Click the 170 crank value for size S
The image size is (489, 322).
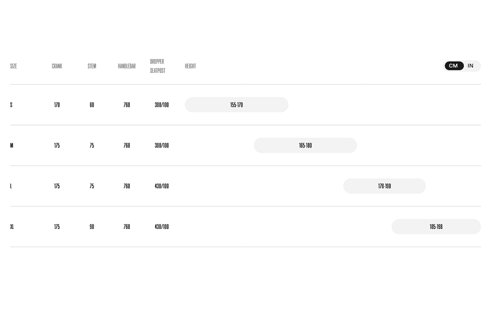[57, 105]
